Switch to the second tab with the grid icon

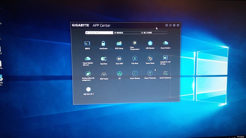(126, 33)
